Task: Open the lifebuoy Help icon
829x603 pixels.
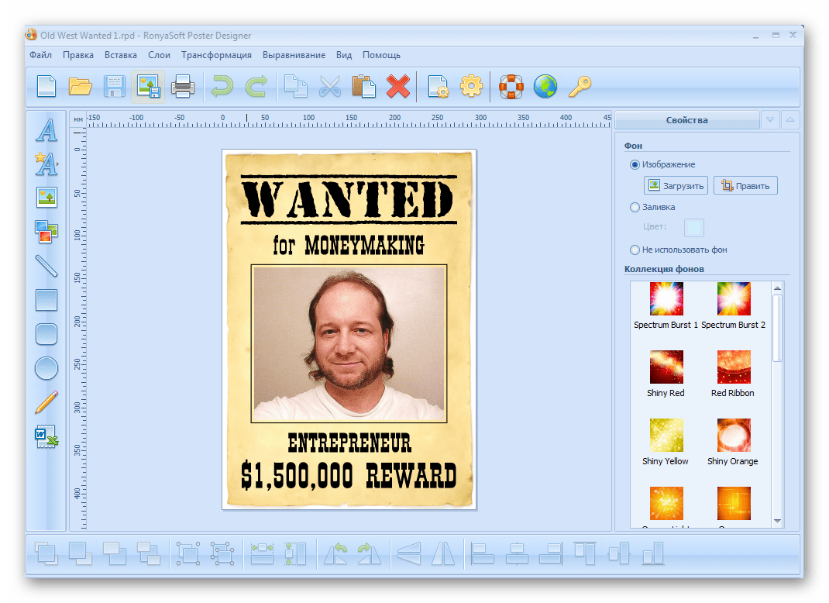Action: (x=511, y=86)
